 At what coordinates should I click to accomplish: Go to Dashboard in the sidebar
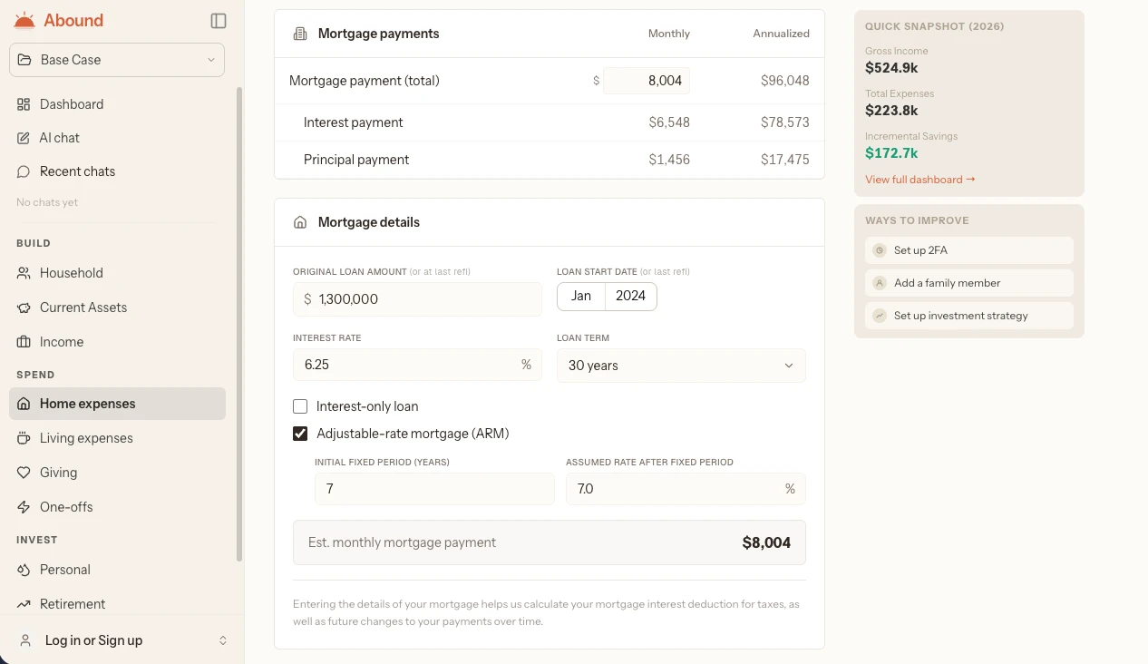pos(117,104)
